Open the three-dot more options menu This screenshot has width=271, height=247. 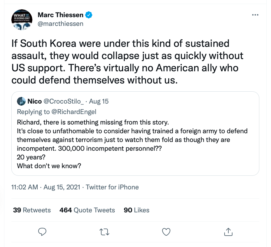(x=255, y=15)
